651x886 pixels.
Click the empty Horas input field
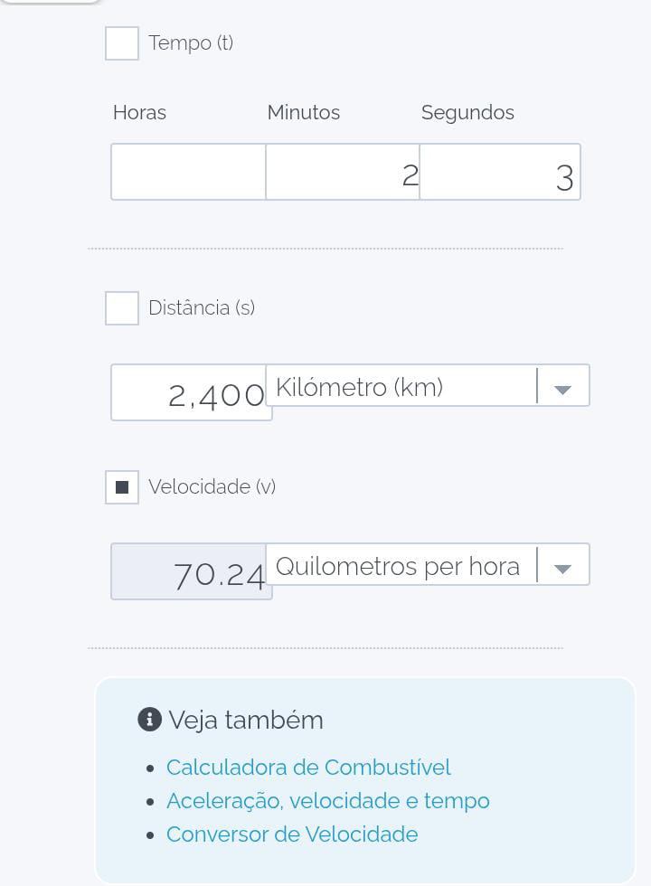188,172
